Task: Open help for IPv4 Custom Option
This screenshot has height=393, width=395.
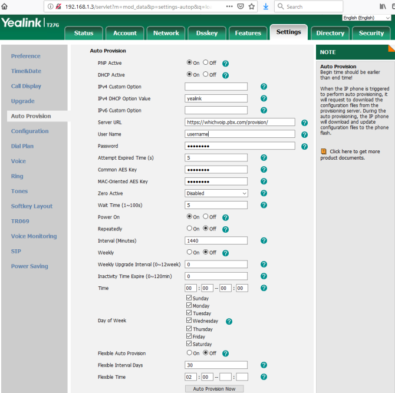Action: pos(264,87)
